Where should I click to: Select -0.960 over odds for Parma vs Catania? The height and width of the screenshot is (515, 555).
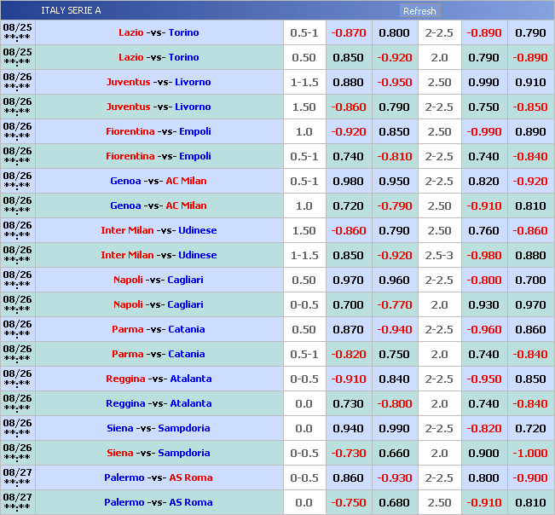484,329
